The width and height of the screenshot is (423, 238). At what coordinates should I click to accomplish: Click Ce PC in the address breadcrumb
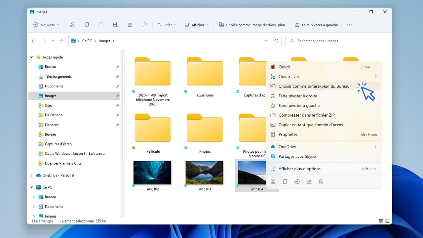coord(87,41)
